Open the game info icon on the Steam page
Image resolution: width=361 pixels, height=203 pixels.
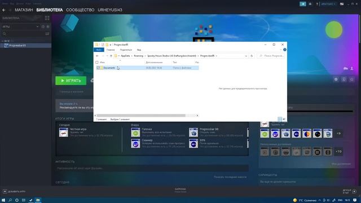tap(344, 80)
